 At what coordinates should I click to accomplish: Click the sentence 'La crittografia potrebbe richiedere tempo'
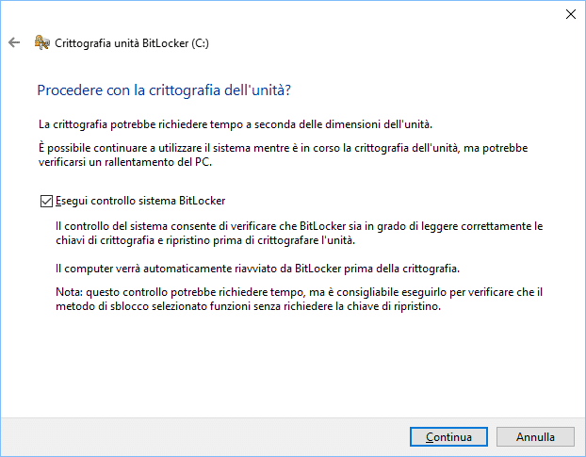[236, 124]
